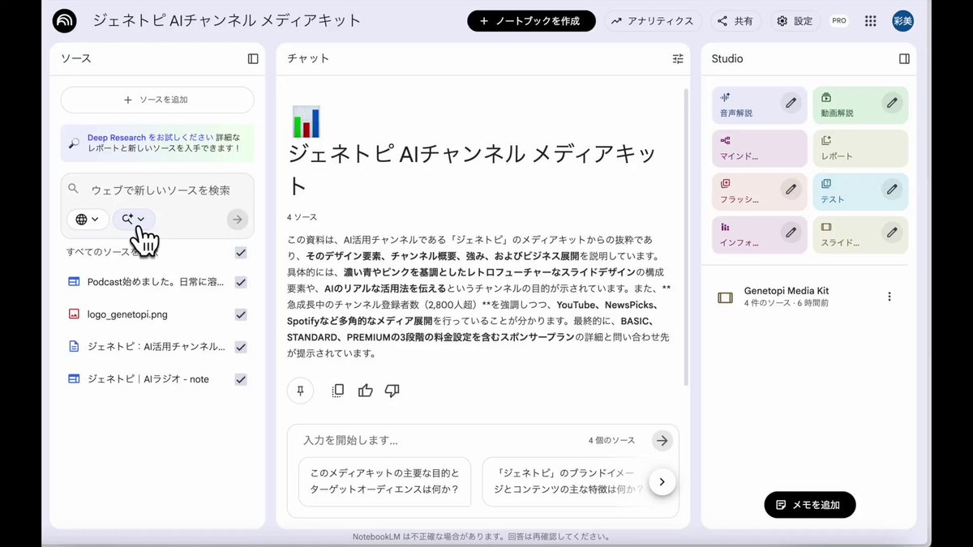Viewport: 973px width, 547px height.
Task: Create an インフォ graphic tile
Action: coord(760,235)
